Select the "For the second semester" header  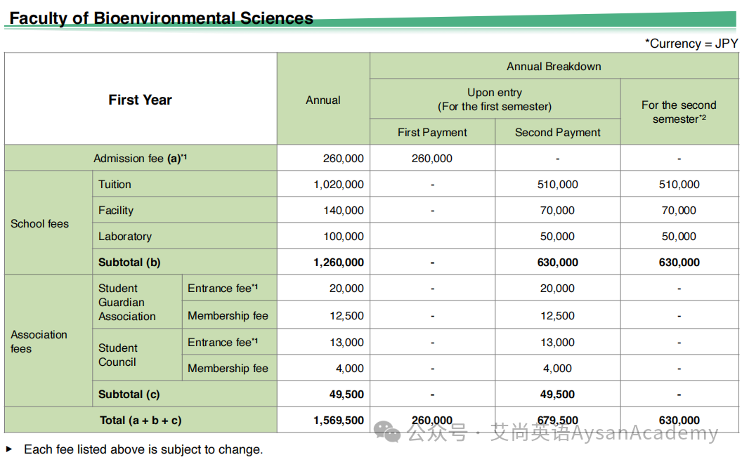pyautogui.click(x=679, y=112)
